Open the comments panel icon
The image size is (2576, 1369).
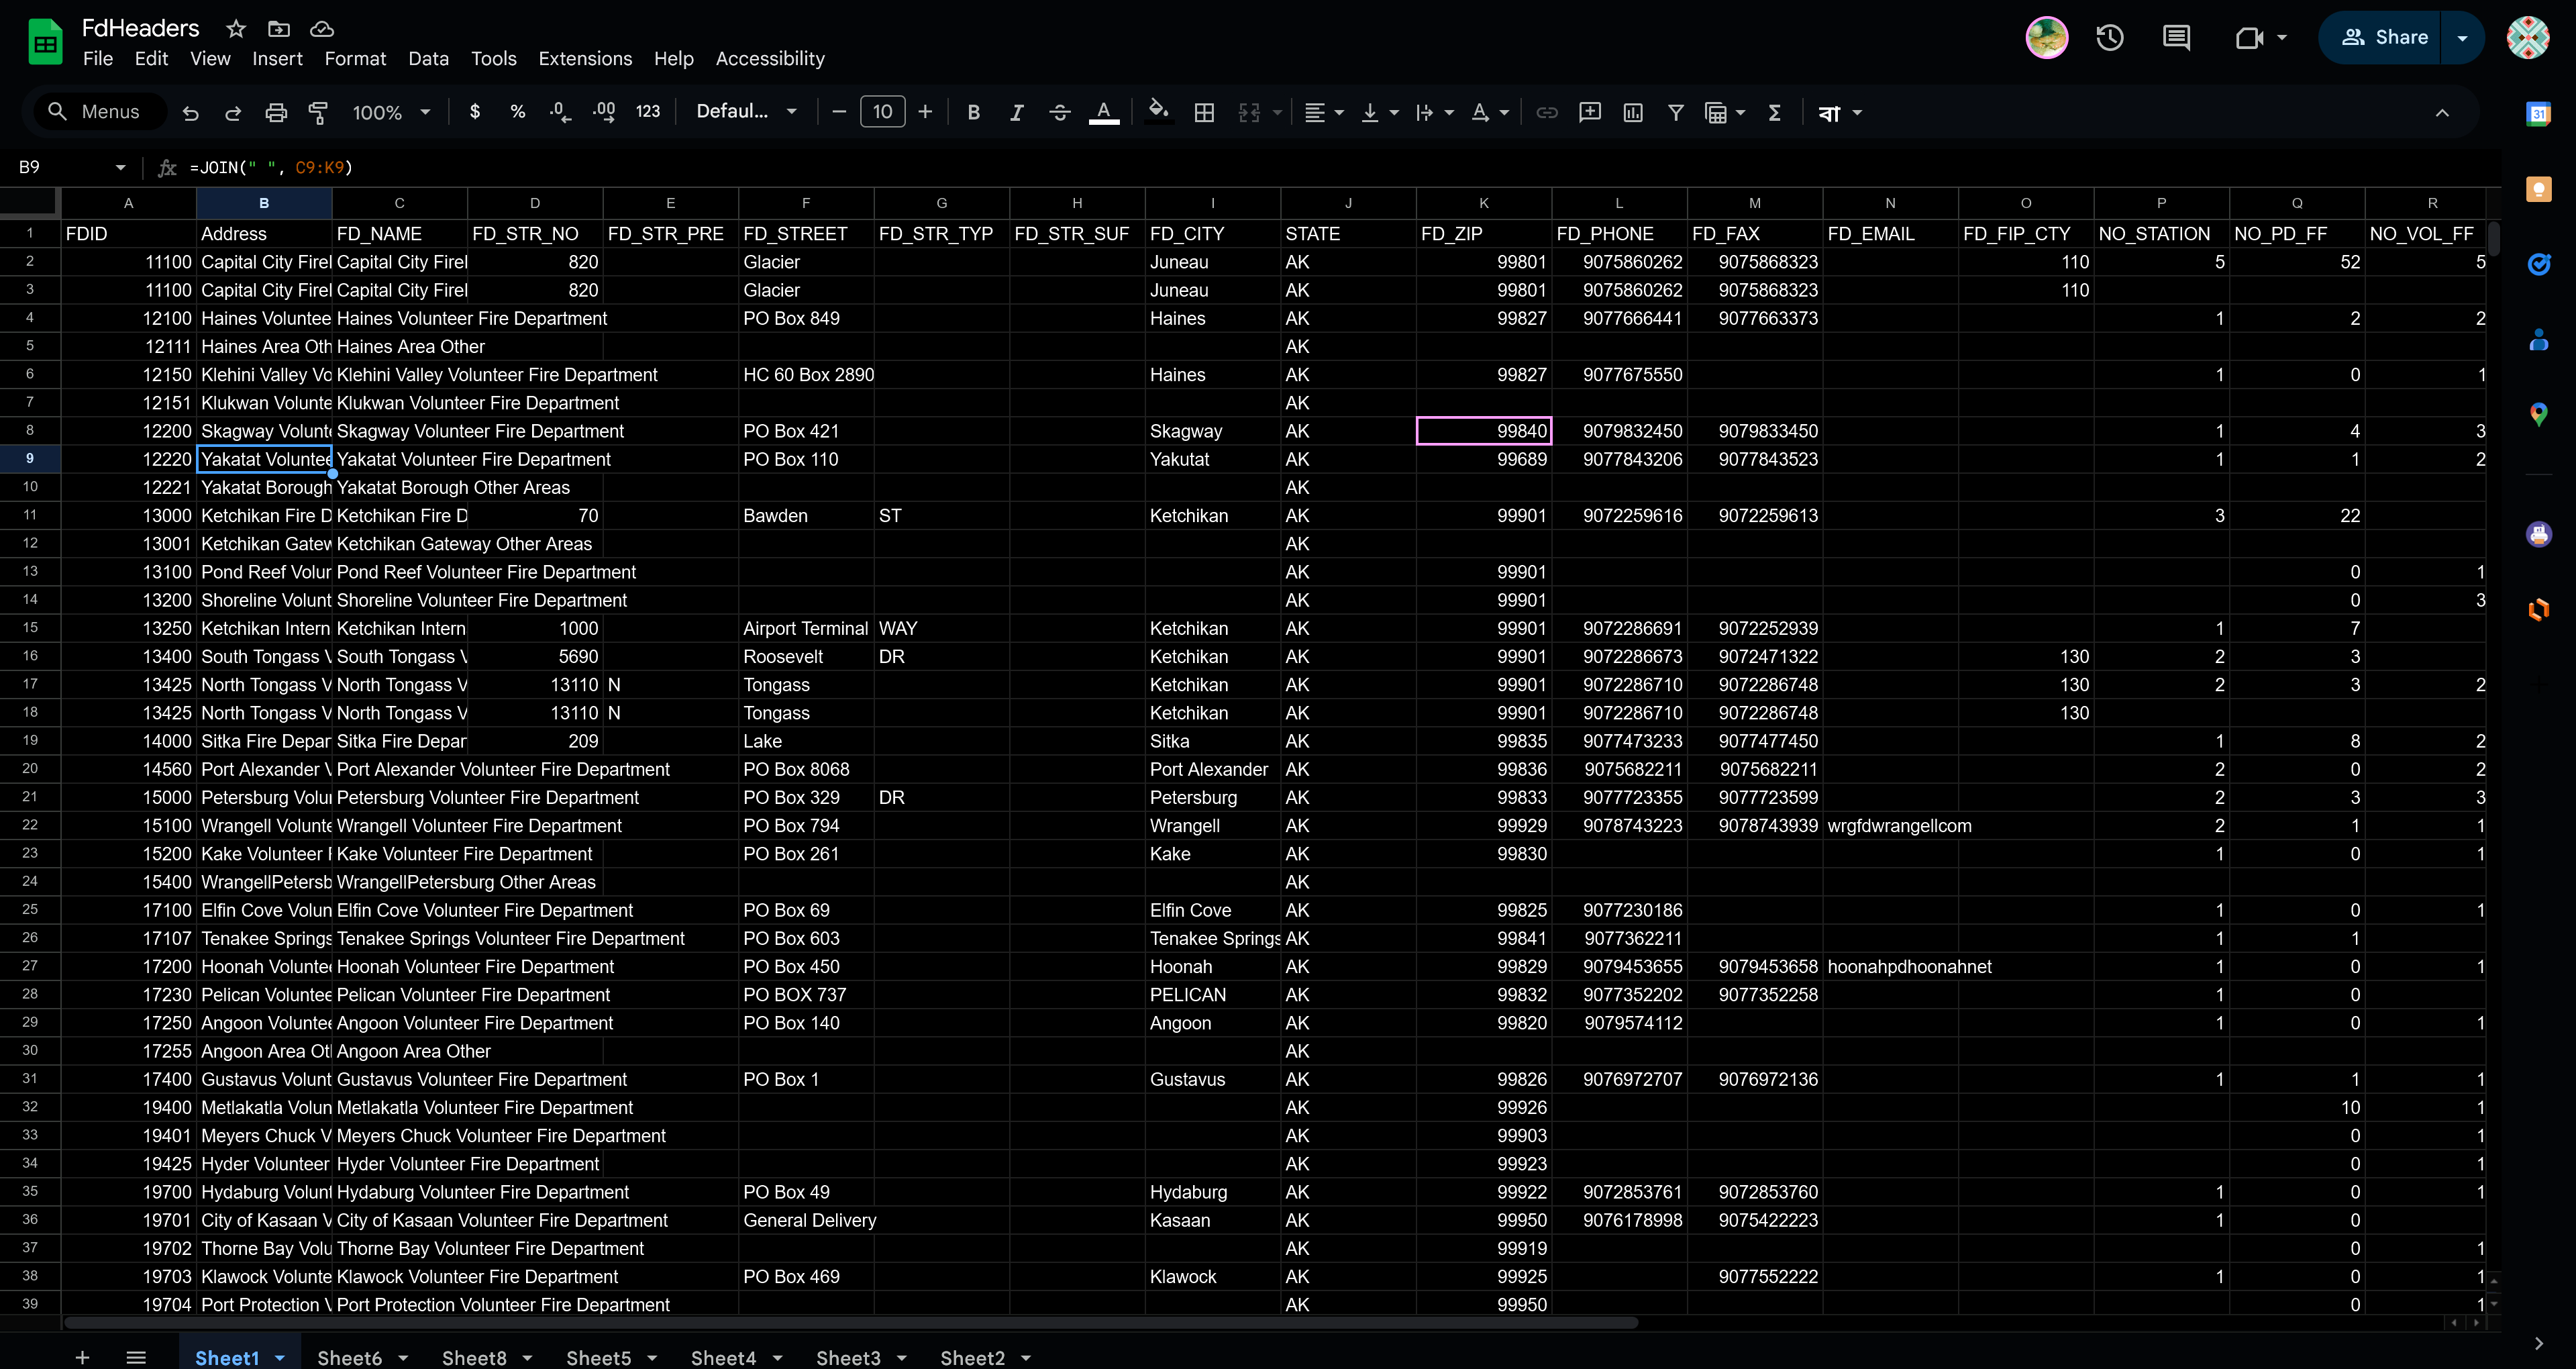(x=2176, y=38)
